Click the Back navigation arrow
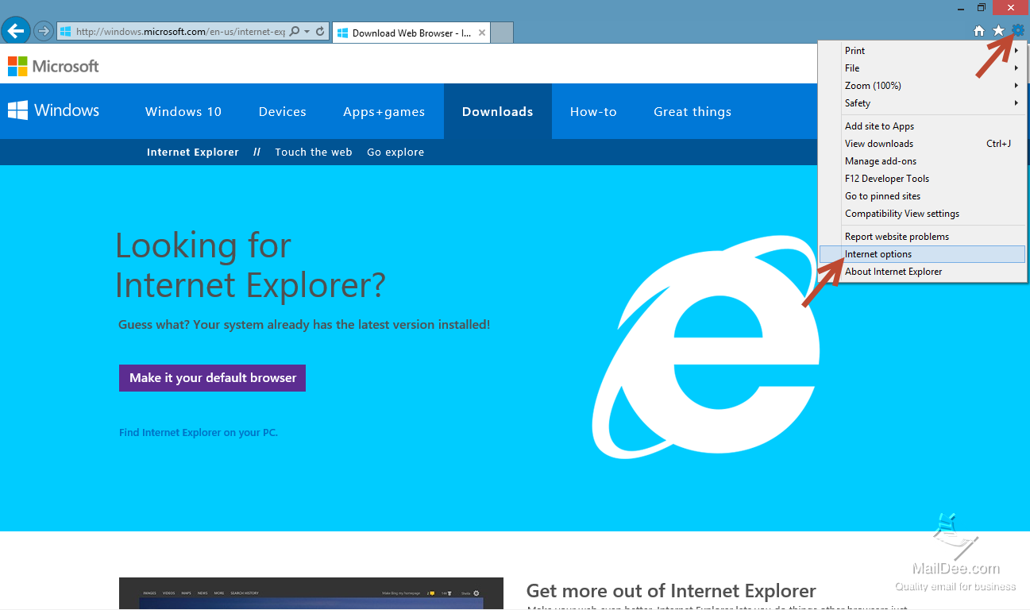This screenshot has width=1030, height=610. pyautogui.click(x=15, y=30)
